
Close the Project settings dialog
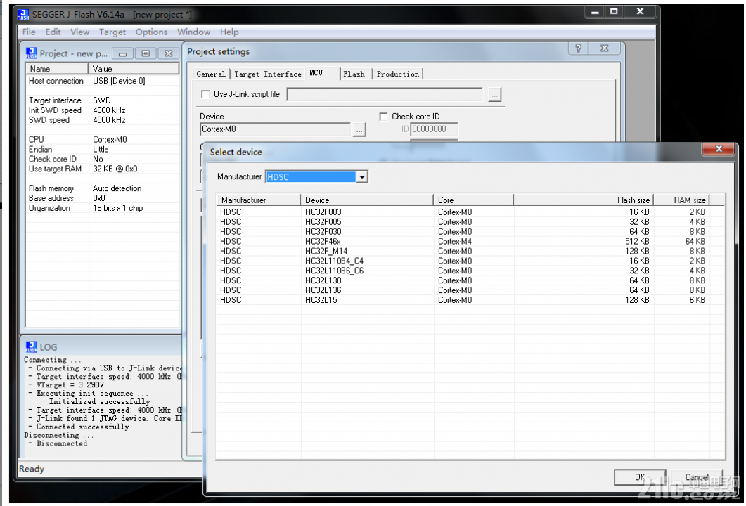(604, 48)
